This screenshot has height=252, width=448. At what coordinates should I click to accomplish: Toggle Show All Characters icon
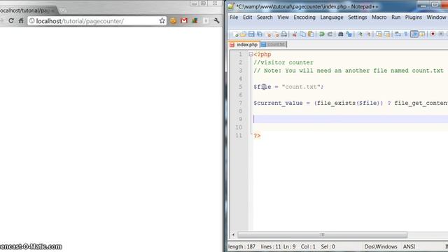click(406, 34)
